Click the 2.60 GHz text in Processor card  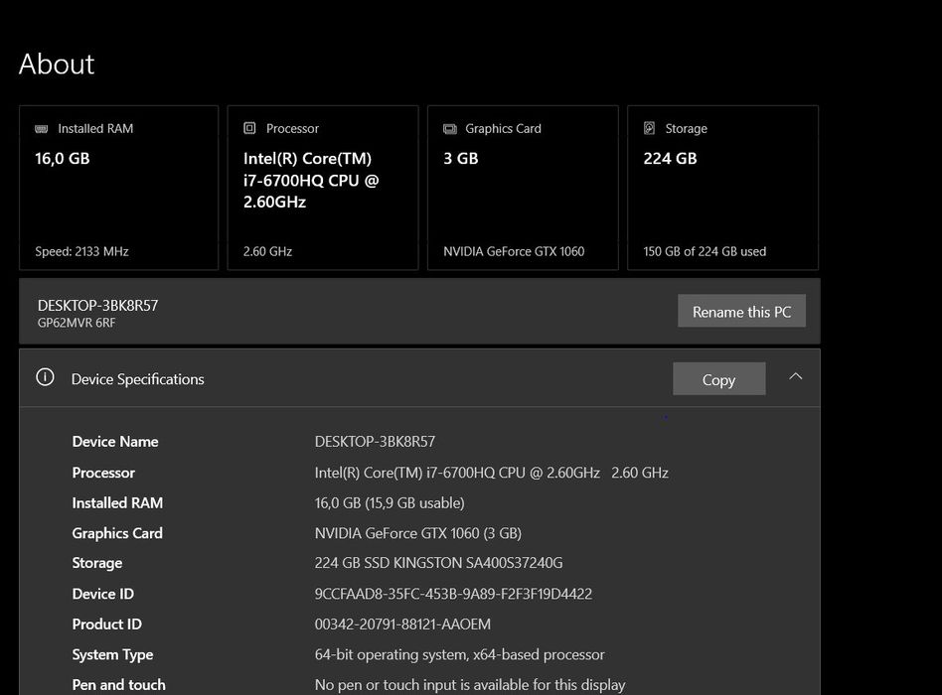coord(267,251)
